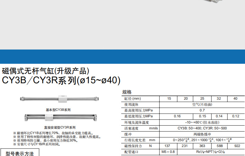
Task: Click the holding force value 922
Action: 237,146
